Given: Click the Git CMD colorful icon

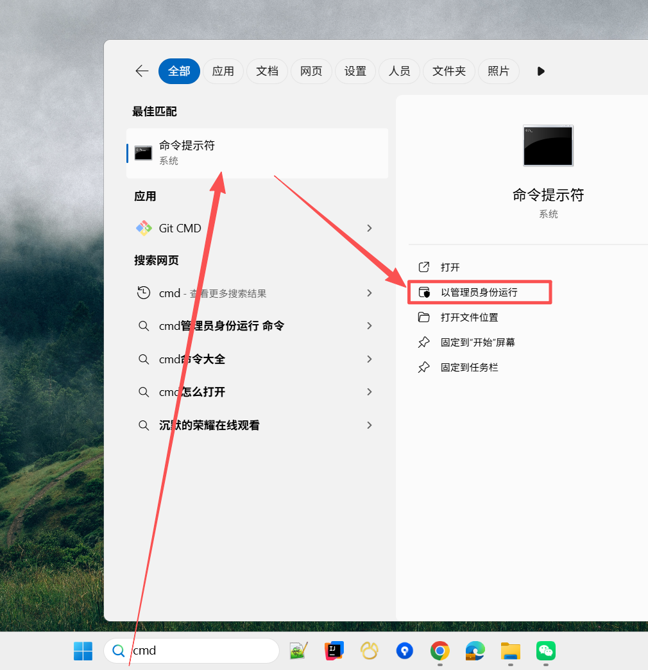Looking at the screenshot, I should pyautogui.click(x=144, y=228).
